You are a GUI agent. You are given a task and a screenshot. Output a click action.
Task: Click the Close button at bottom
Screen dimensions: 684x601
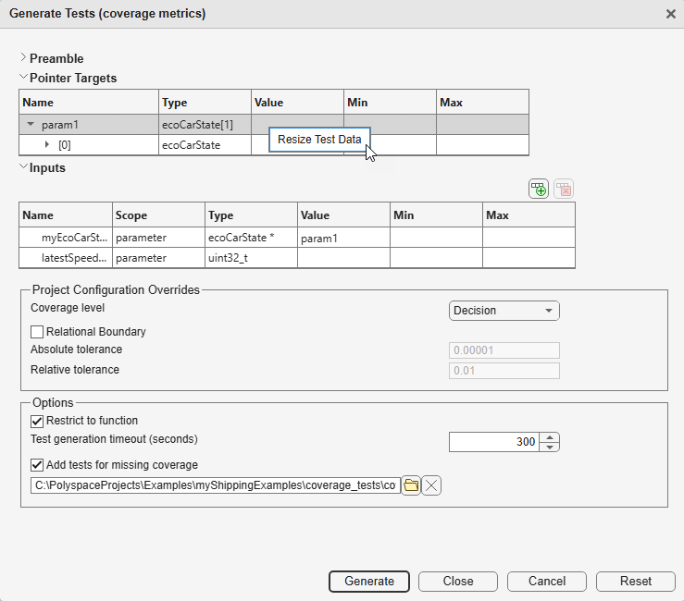pos(458,582)
